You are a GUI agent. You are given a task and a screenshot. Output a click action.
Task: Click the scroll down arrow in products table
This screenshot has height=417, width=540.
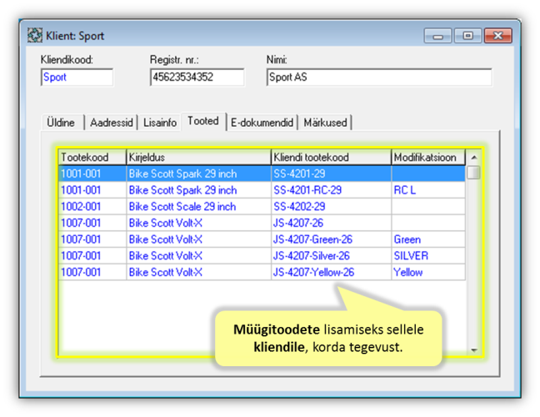(474, 350)
